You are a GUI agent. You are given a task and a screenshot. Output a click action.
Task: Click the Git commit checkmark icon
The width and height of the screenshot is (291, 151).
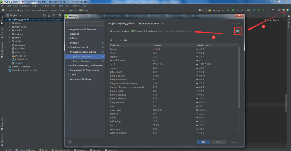pos(259,10)
